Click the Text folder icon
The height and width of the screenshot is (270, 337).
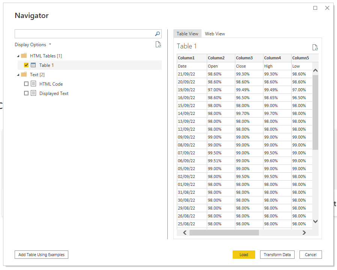[24, 74]
